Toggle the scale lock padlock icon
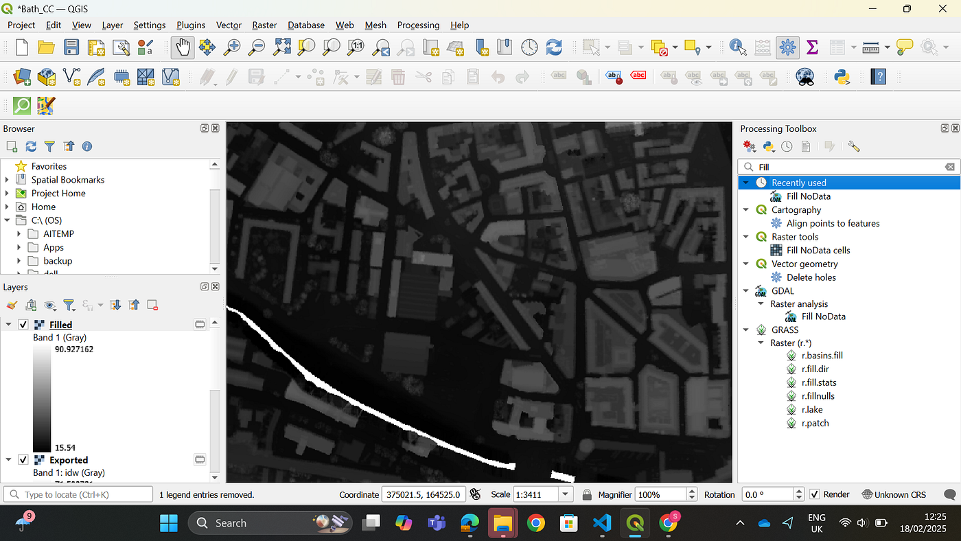961x541 pixels. click(x=587, y=494)
